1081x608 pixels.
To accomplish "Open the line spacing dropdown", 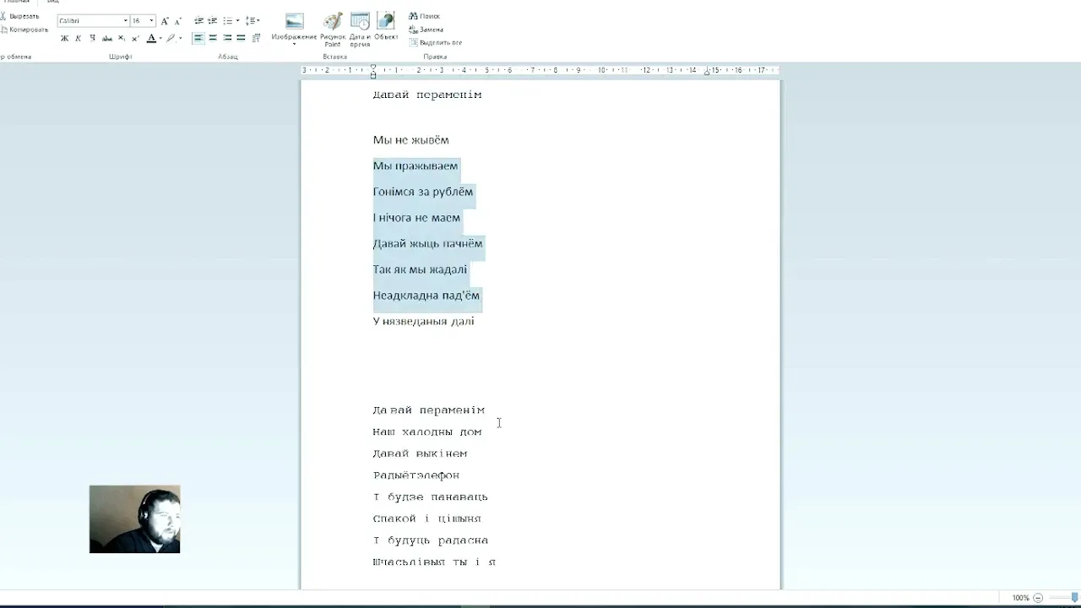I will click(253, 21).
